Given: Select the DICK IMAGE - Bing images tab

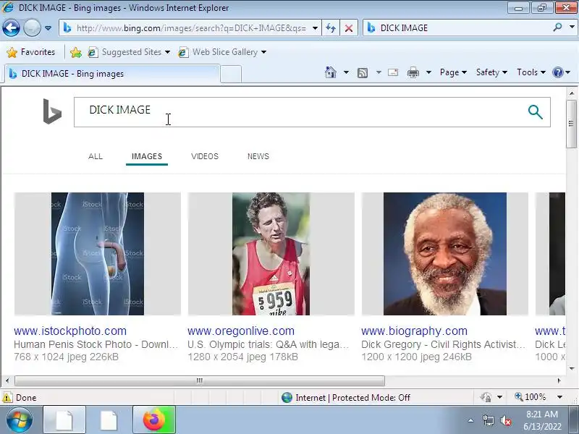Looking at the screenshot, I should pyautogui.click(x=112, y=74).
